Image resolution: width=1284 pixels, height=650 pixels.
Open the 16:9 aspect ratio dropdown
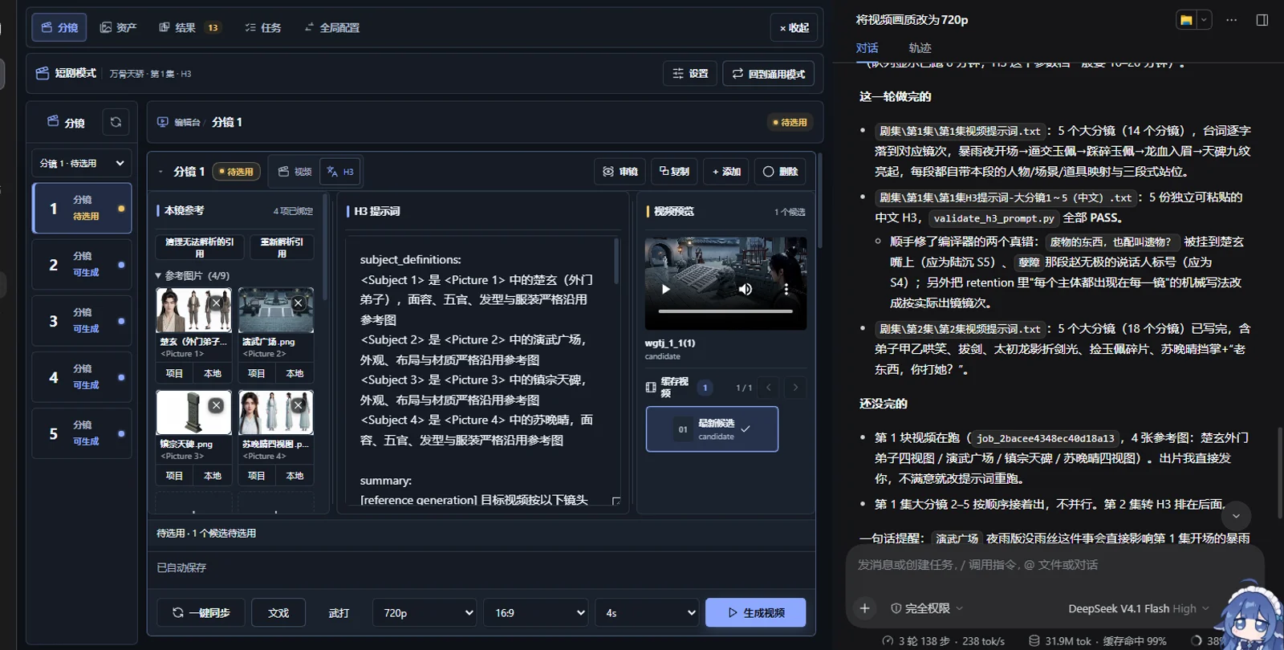535,613
